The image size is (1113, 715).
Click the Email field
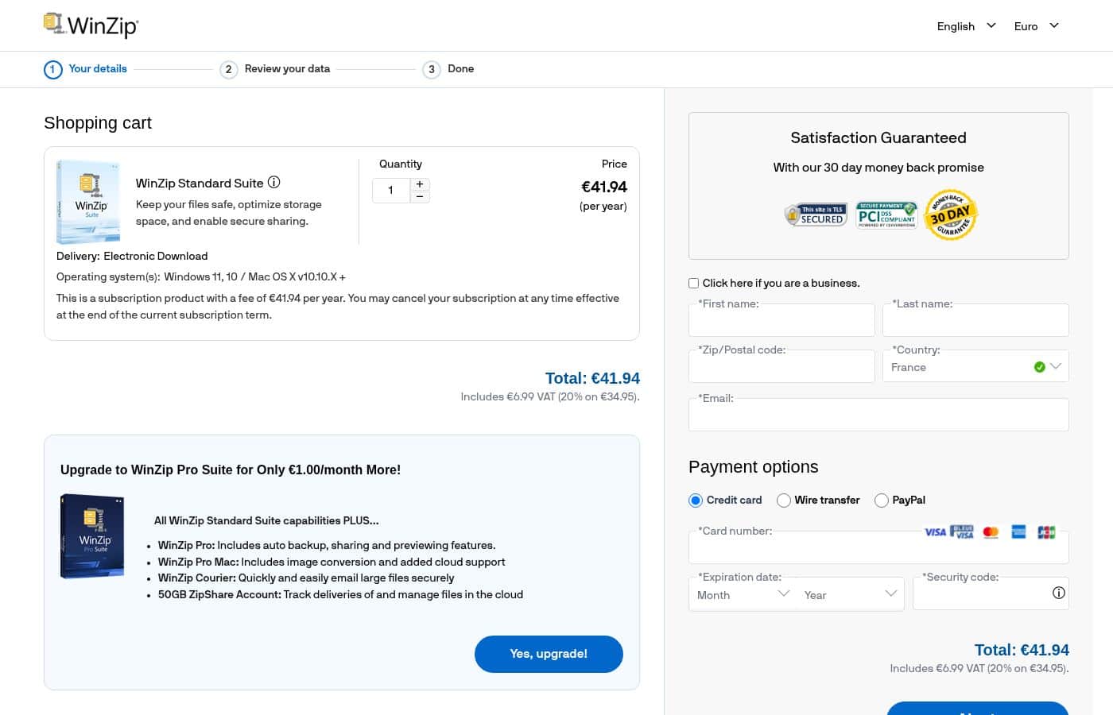tap(878, 415)
